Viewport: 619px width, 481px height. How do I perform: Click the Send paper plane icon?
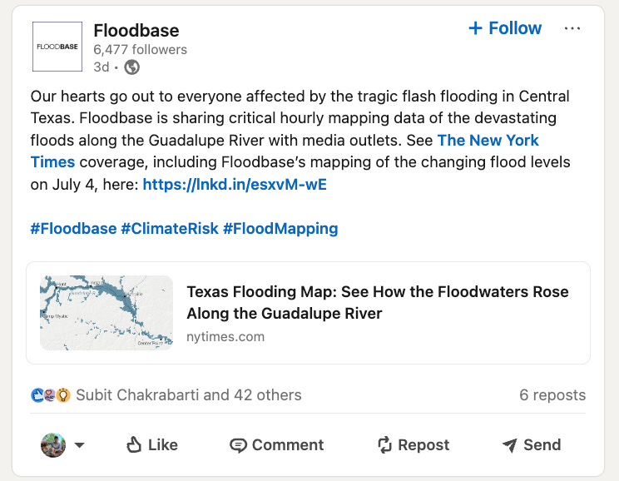point(510,445)
